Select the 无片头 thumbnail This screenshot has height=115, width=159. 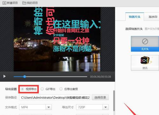(145, 44)
